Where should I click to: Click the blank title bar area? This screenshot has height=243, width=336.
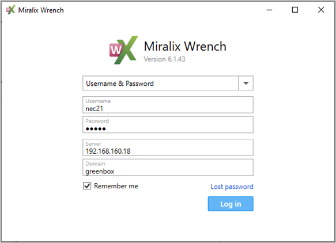(x=163, y=10)
